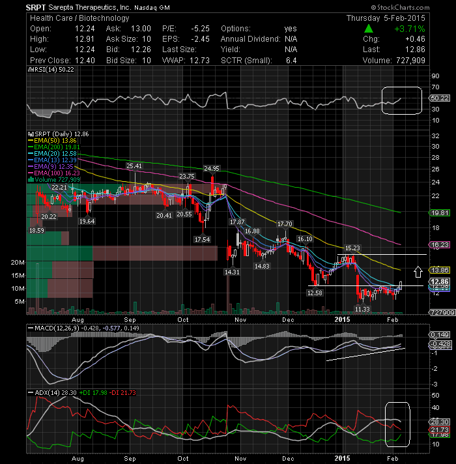Image resolution: width=456 pixels, height=464 pixels.
Task: Click the Thursday 5-Feb-2015 date
Action: (x=386, y=18)
